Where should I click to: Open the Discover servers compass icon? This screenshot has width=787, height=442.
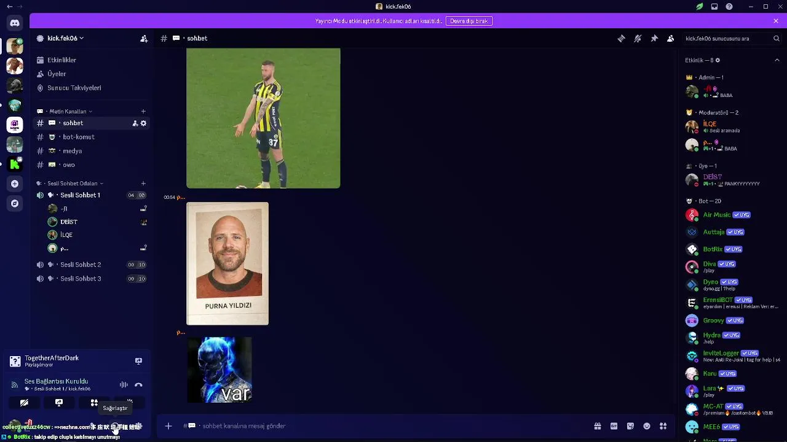click(x=15, y=203)
